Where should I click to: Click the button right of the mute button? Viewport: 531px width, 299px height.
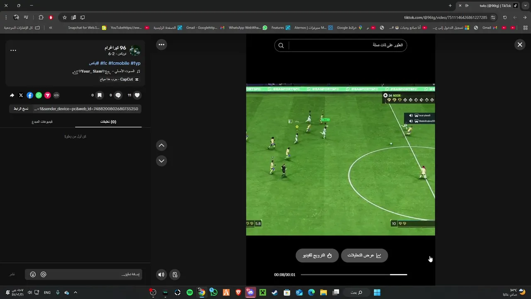[x=175, y=274]
